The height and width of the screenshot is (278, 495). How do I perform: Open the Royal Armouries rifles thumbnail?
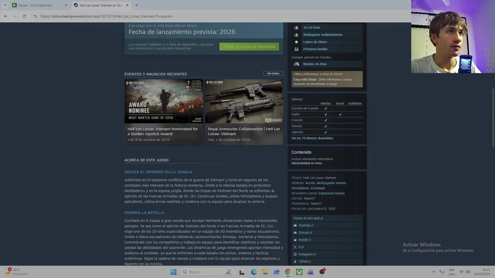[244, 101]
